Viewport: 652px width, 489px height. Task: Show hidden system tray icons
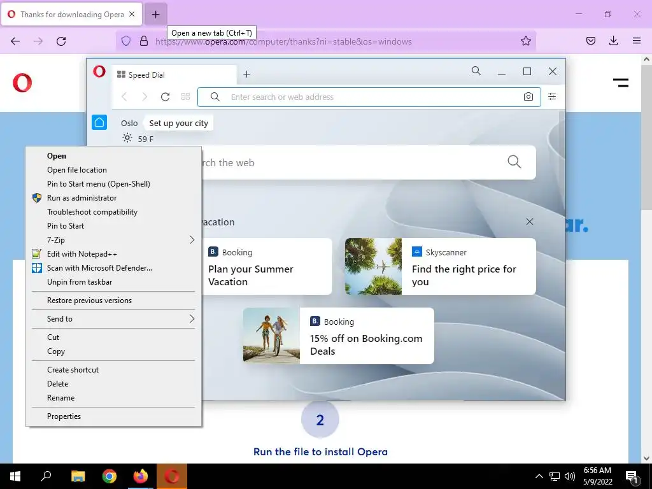click(539, 476)
